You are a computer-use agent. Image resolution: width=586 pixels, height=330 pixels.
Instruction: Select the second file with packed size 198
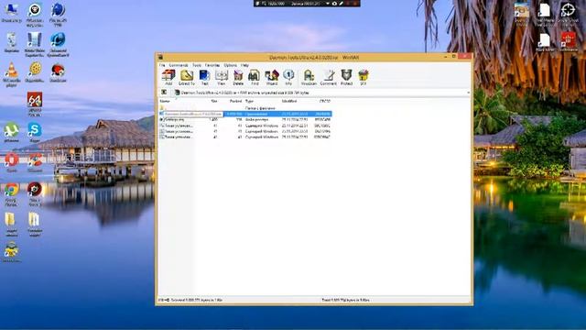pos(245,120)
